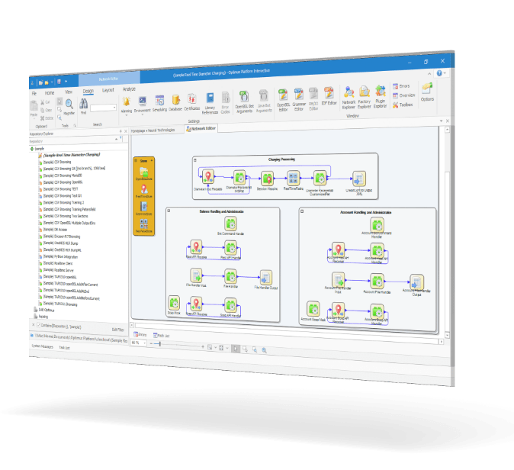514x470 pixels.
Task: Open the Certificates settings
Action: tap(192, 101)
